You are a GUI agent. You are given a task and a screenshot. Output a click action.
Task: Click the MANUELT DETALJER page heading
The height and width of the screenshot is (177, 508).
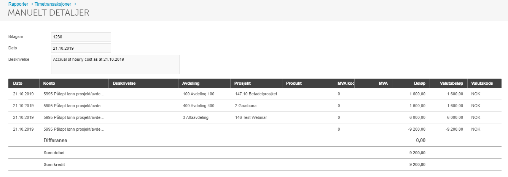point(49,13)
